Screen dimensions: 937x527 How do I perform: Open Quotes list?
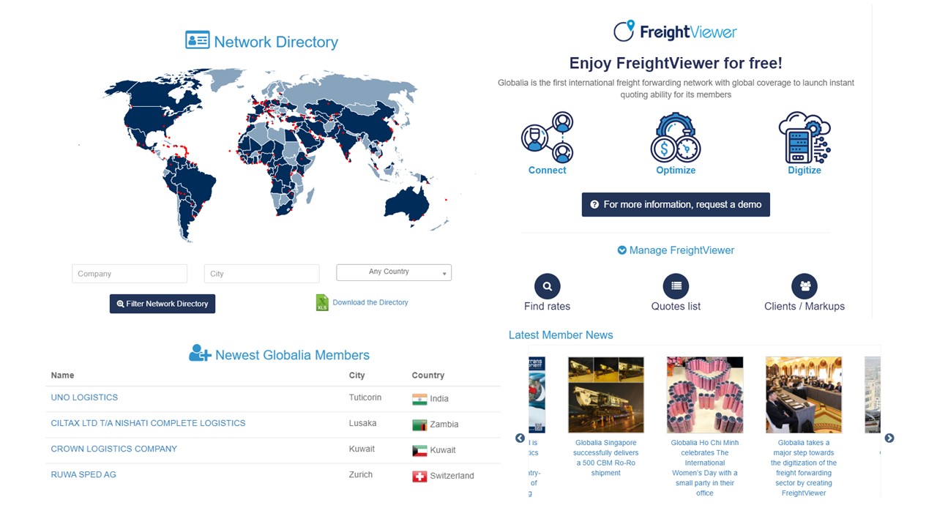tap(675, 285)
